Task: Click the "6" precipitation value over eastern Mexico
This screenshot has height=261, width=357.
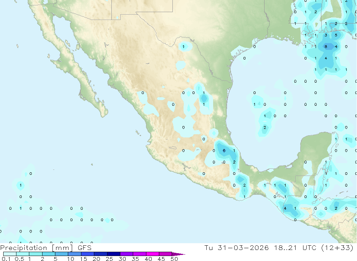Action: point(224,151)
